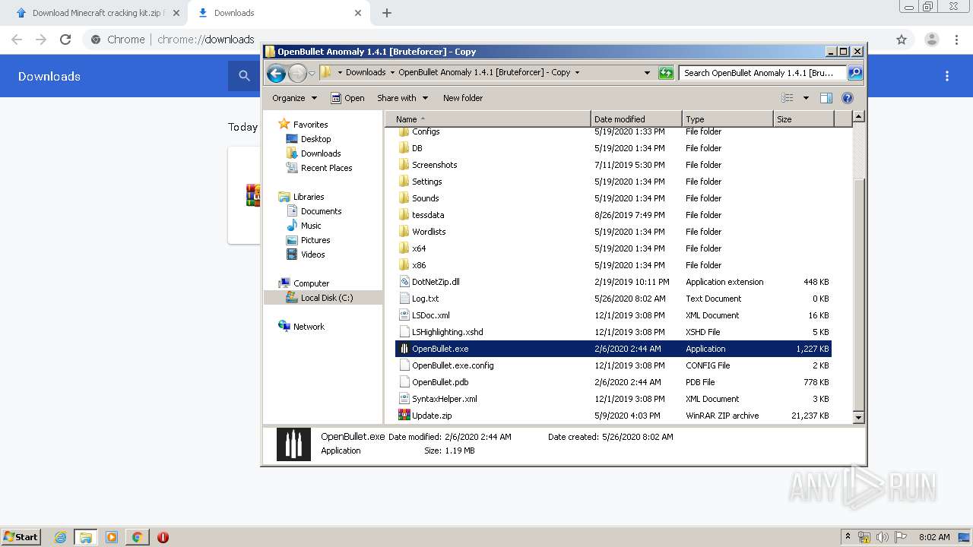
Task: Click Change your view icon
Action: pos(788,98)
